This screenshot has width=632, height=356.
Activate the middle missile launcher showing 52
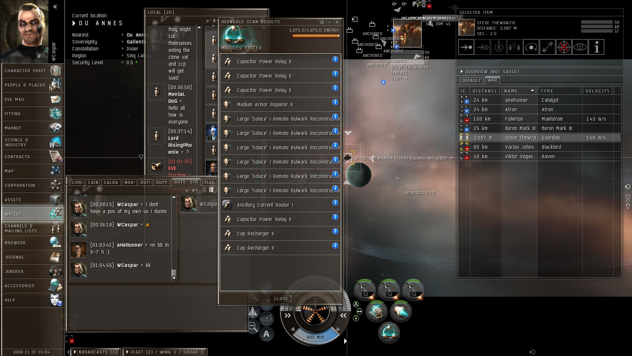coord(390,290)
